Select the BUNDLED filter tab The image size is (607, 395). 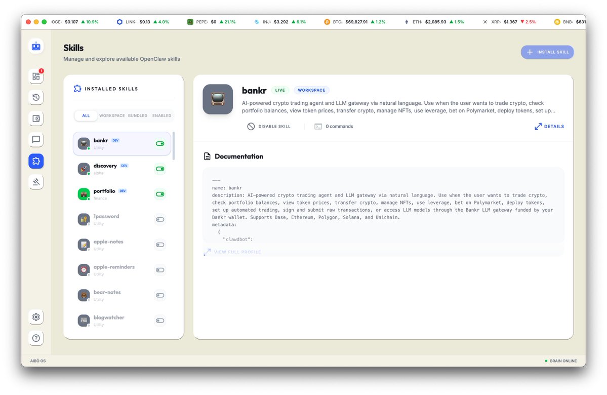(x=137, y=116)
